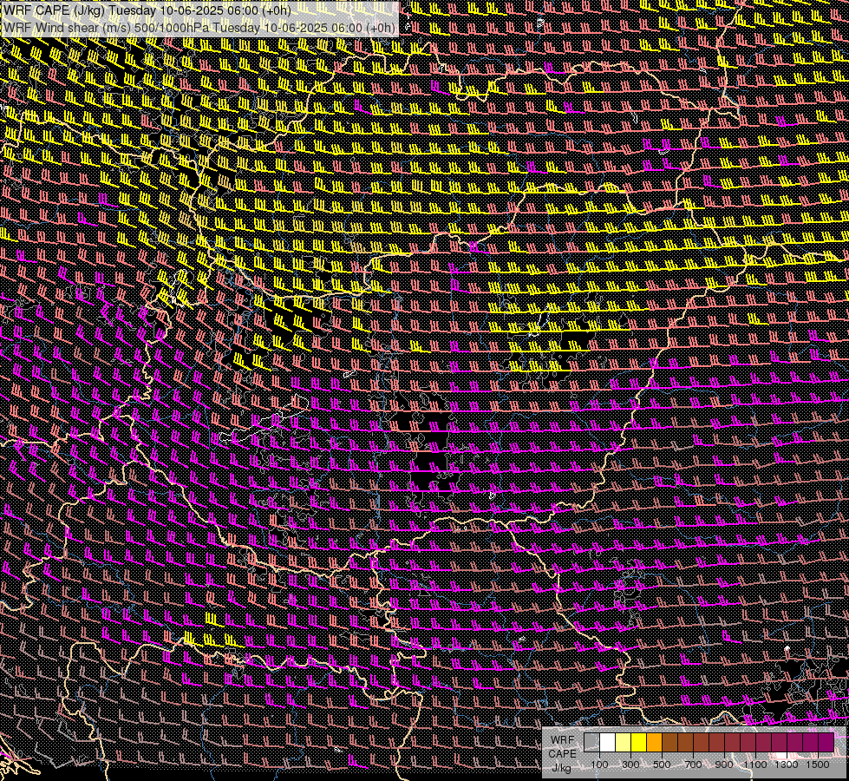Click the 'WRF Wind shear (m/s)' title line

199,28
